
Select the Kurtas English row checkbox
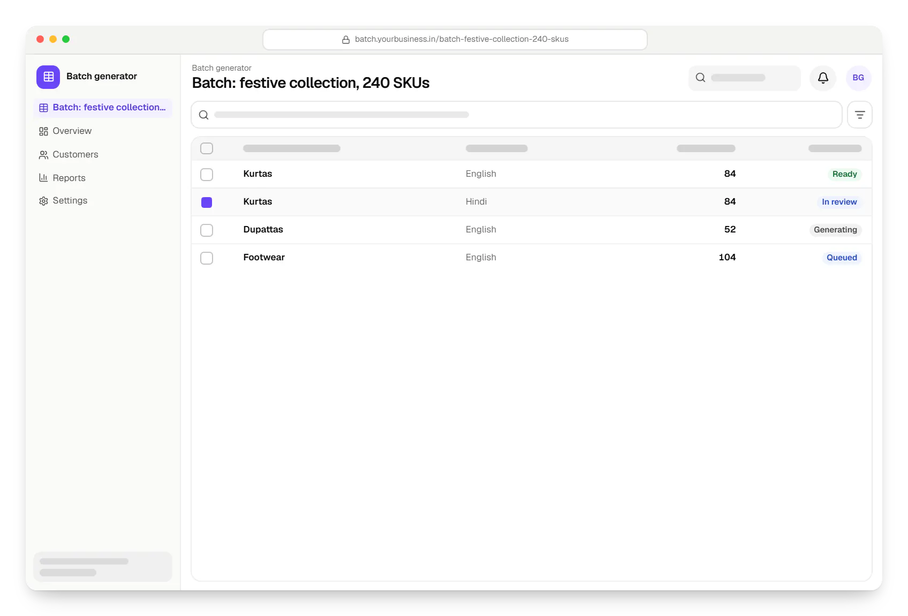coord(207,175)
